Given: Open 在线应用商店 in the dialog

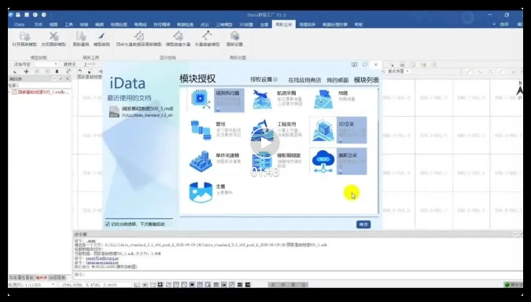Looking at the screenshot, I should pos(304,80).
